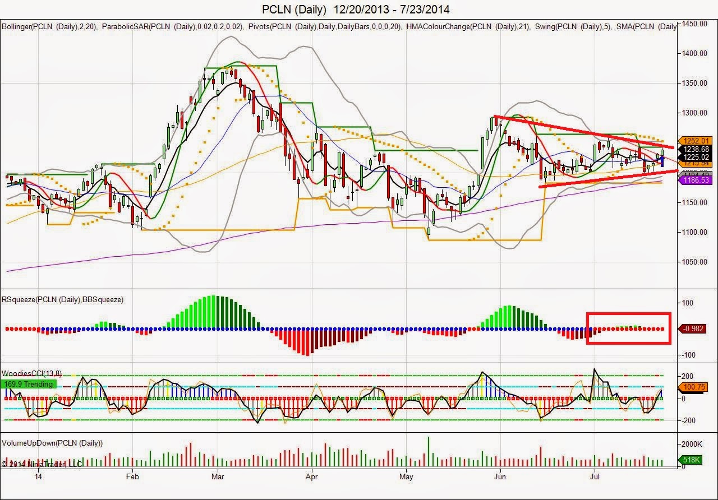718x500 pixels.
Task: Click the Jun label on the time axis
Action: point(500,476)
